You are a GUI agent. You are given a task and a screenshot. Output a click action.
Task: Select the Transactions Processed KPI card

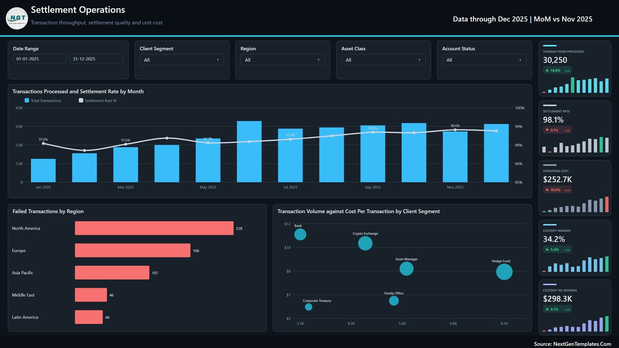point(575,68)
